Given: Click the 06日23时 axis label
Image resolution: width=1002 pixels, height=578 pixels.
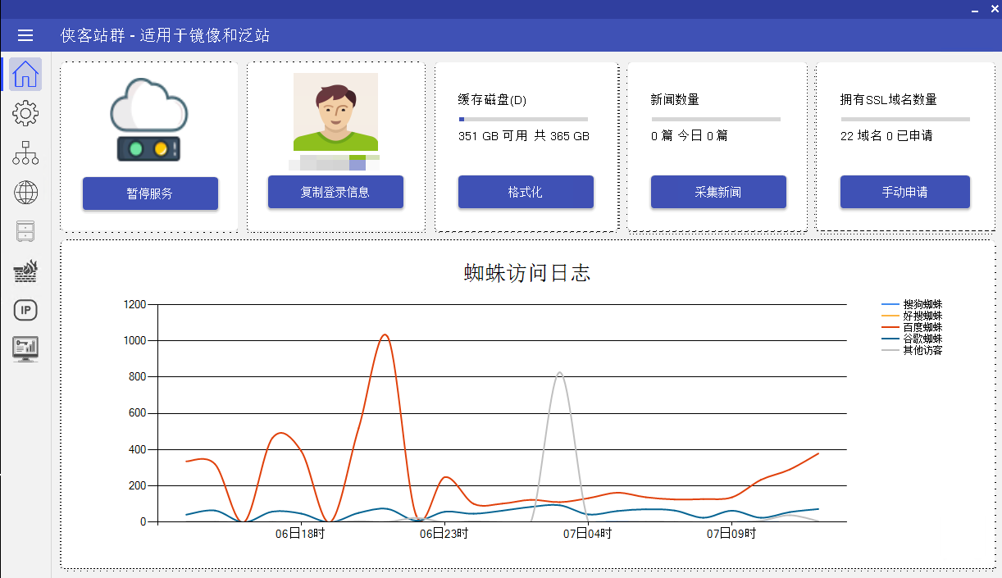Looking at the screenshot, I should [x=444, y=534].
